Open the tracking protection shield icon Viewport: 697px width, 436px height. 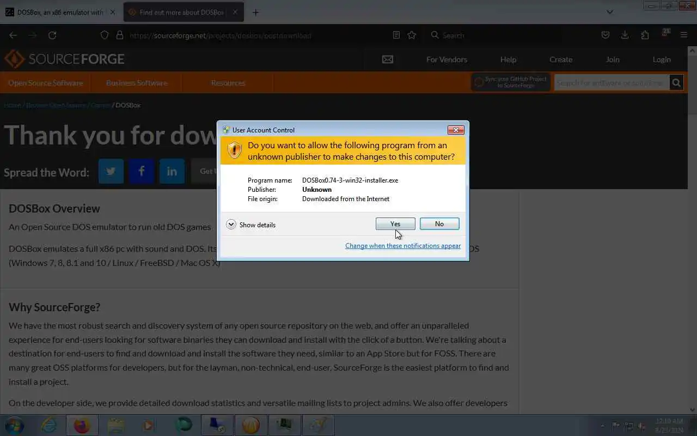(x=105, y=35)
